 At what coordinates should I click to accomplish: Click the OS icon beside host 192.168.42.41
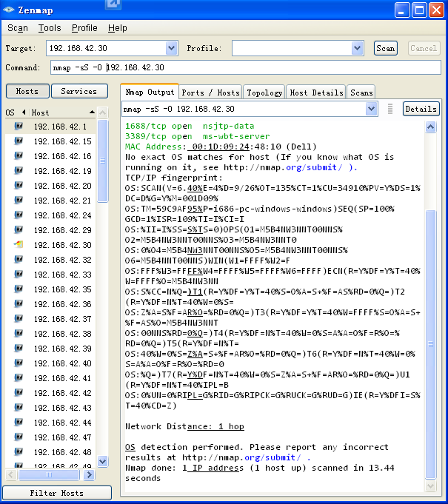(19, 377)
